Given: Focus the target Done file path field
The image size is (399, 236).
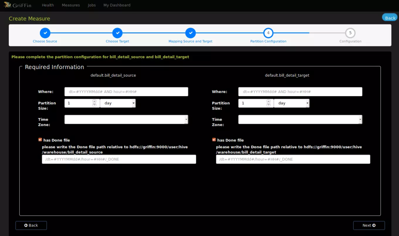Looking at the screenshot, I should tap(293, 159).
